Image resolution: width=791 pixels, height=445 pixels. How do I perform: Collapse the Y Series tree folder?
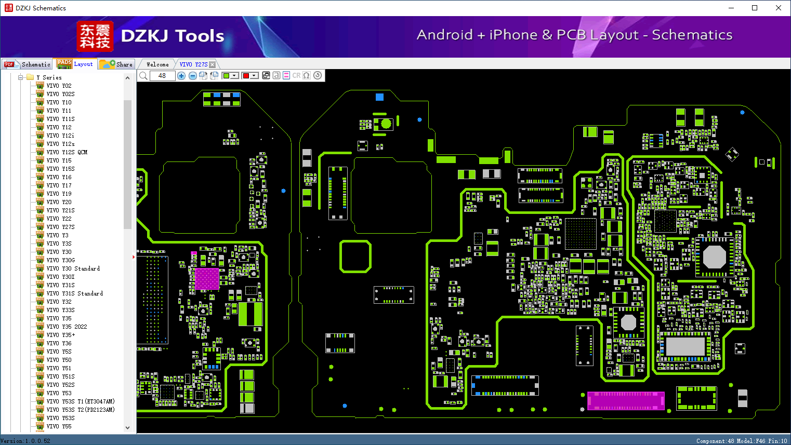pyautogui.click(x=21, y=77)
